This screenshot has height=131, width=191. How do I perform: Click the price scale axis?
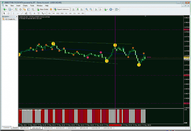[x=187, y=62]
